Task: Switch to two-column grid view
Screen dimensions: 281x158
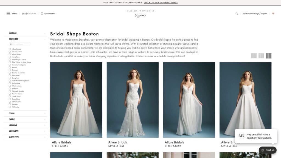Action: click(254, 56)
